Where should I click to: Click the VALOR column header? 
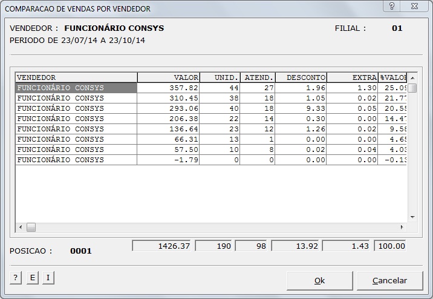tap(169, 77)
